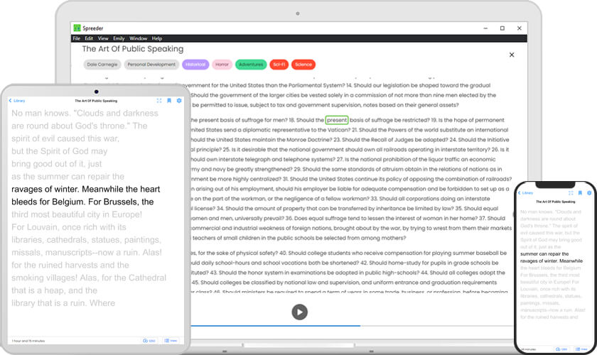Click tablet line 'bleeds for Belgium. For Brussels, the'
597x355 pixels.
point(82,202)
